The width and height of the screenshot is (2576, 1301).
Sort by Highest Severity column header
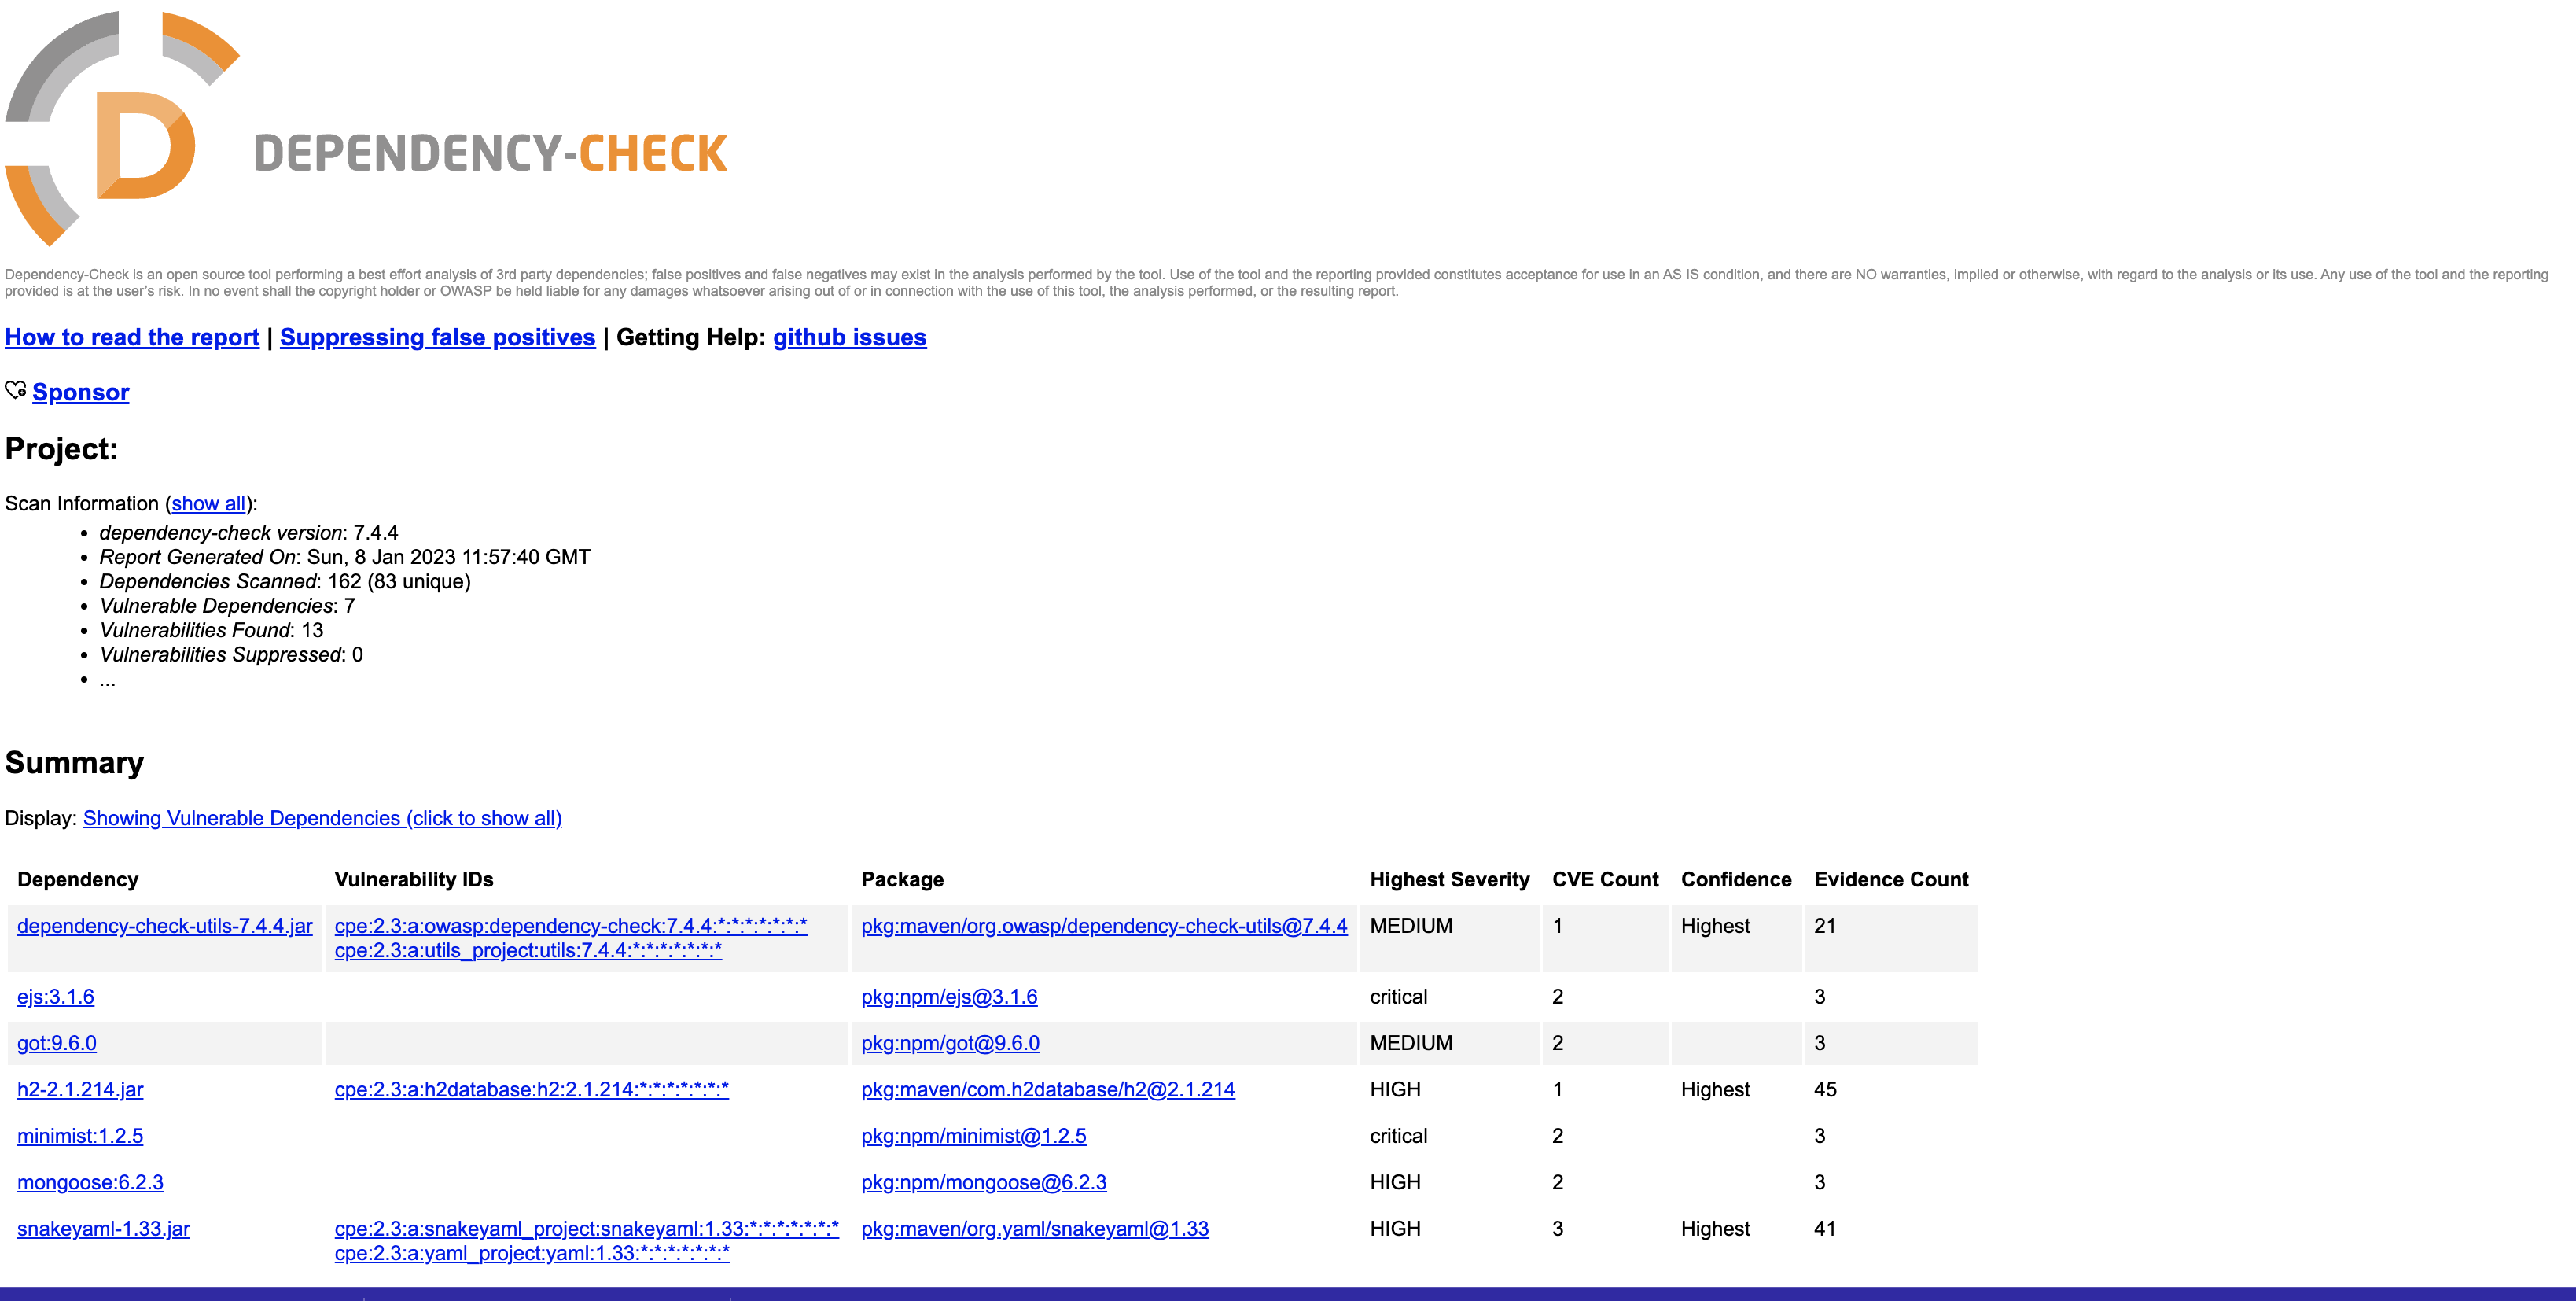(x=1449, y=879)
